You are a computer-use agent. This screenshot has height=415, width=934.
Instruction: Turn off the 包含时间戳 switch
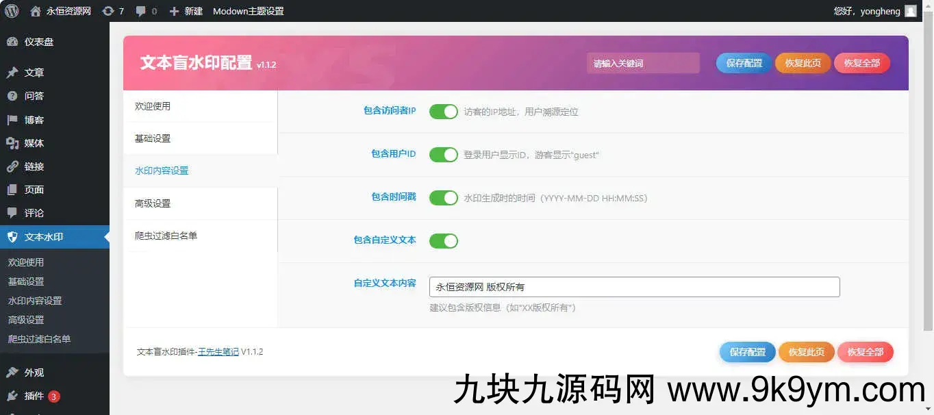pyautogui.click(x=443, y=198)
